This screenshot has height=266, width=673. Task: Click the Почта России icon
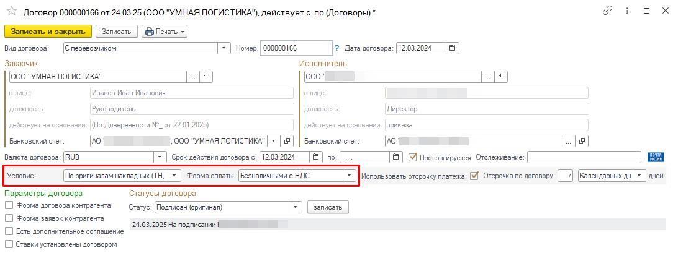(656, 157)
